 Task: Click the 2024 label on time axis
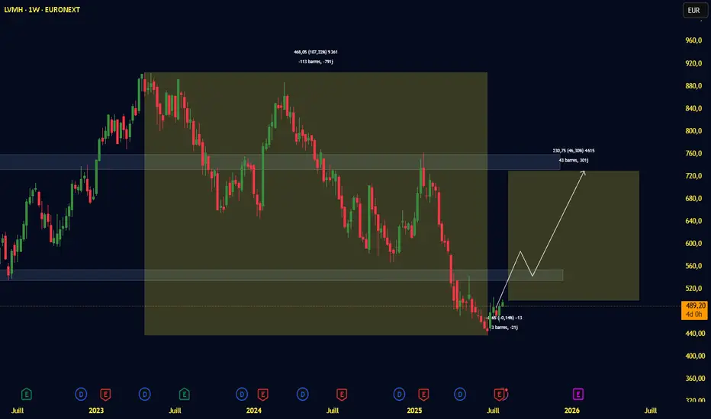tap(254, 411)
